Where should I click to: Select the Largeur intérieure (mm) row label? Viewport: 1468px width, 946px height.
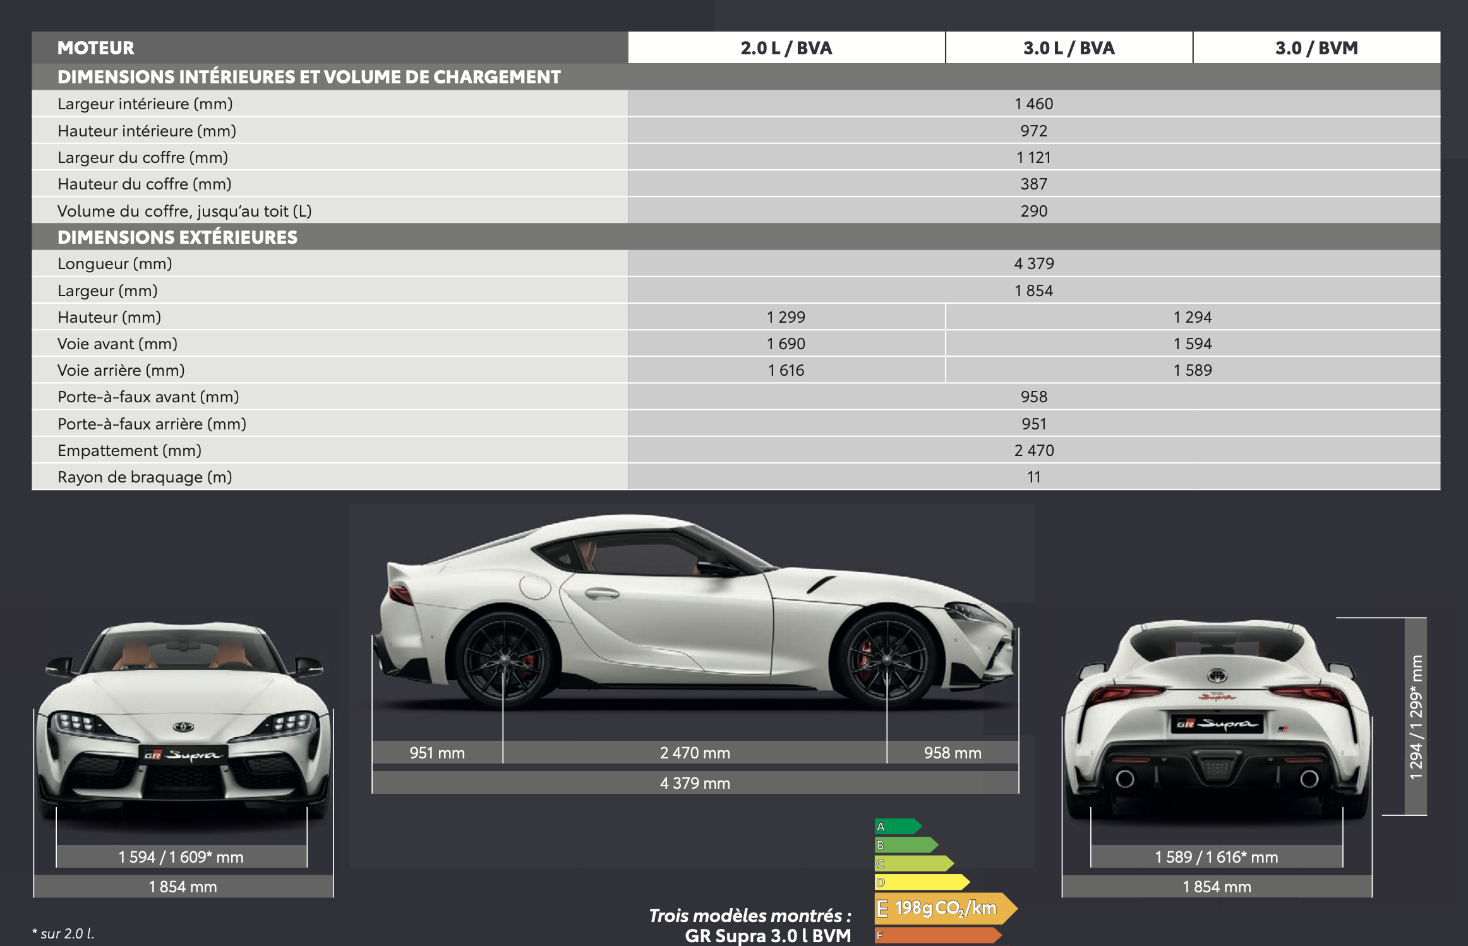point(145,104)
